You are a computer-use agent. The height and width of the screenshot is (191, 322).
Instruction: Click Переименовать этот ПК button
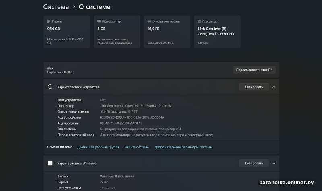click(x=254, y=70)
